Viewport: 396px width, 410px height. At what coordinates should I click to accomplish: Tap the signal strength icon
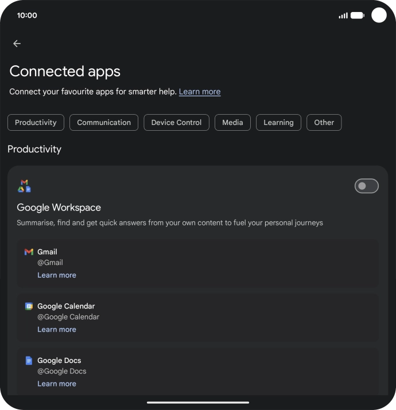343,15
